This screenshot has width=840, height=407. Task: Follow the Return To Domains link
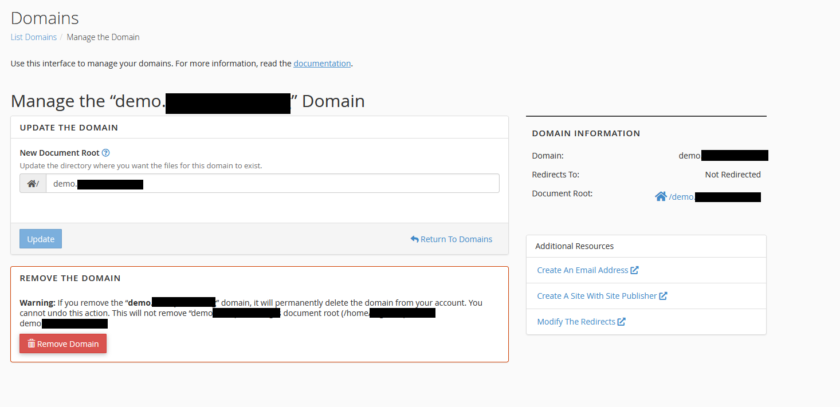pyautogui.click(x=456, y=239)
